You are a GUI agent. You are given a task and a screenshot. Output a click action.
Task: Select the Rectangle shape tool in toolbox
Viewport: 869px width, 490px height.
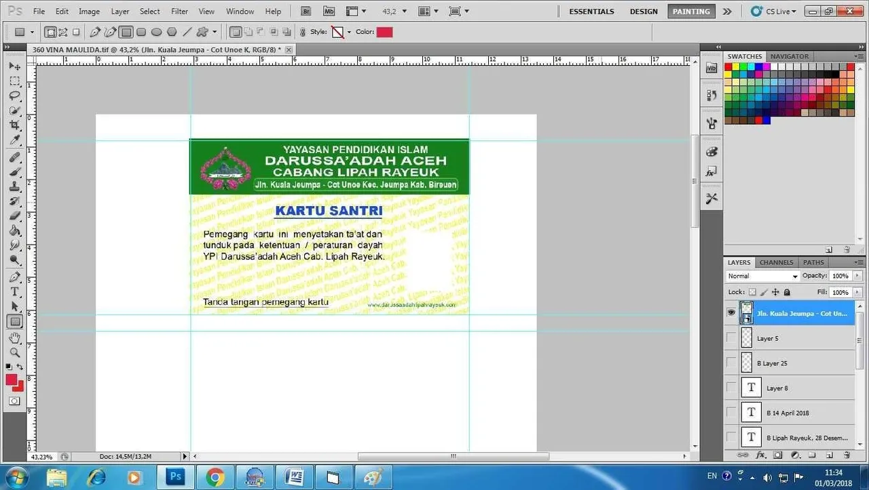pos(14,322)
